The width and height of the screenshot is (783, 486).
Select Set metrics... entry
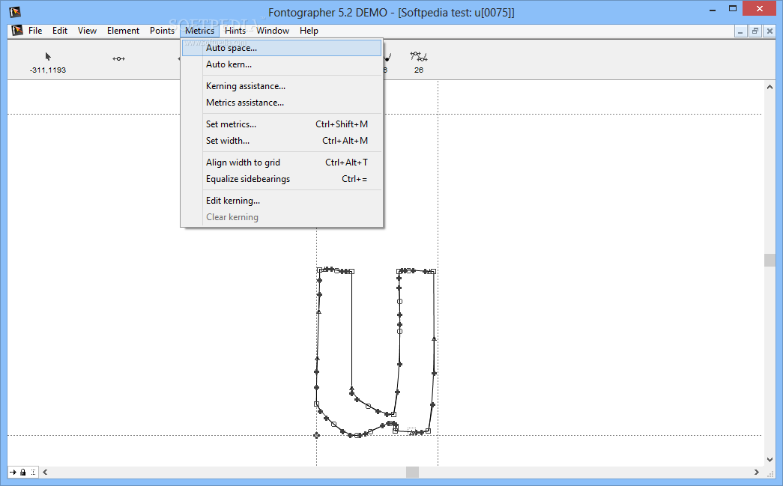(x=282, y=124)
